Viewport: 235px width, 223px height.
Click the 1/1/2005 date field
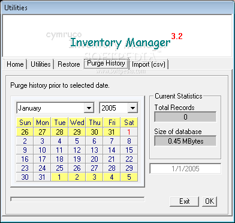tap(185, 169)
